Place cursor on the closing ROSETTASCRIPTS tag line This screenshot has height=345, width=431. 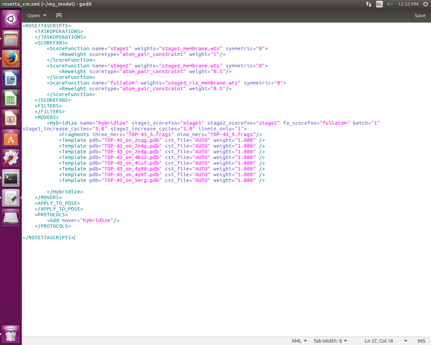(x=48, y=238)
